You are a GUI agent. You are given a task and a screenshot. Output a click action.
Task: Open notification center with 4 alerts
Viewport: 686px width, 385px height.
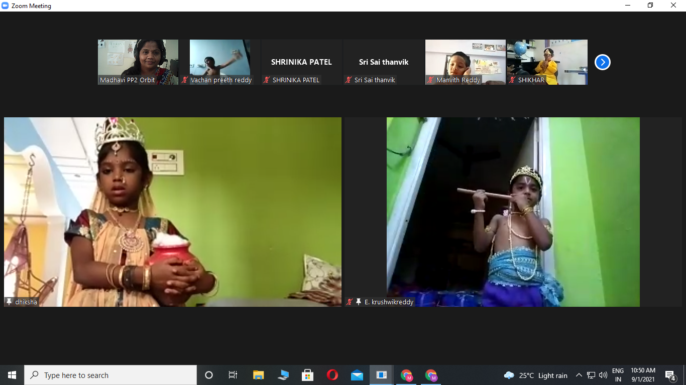[670, 375]
